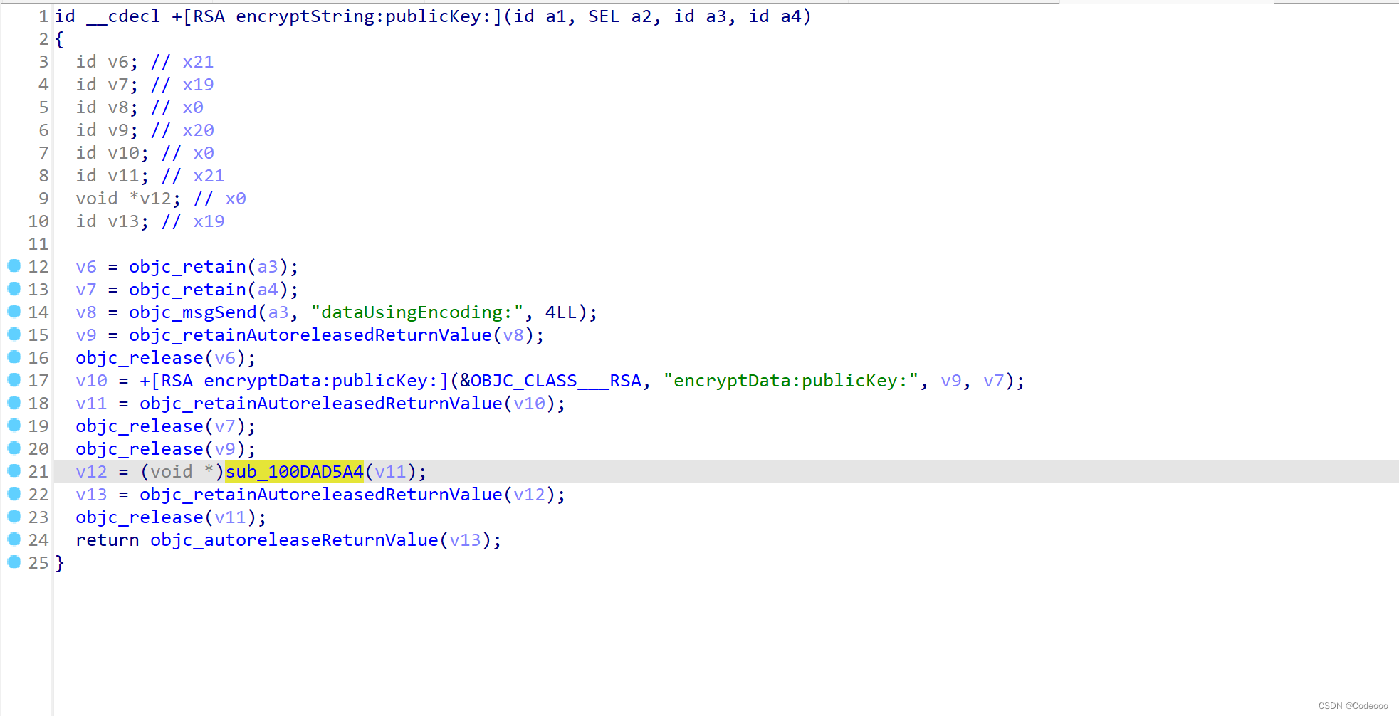Click declaration 'void *v12; // x0'
Screen dimensions: 1399x716
[161, 199]
